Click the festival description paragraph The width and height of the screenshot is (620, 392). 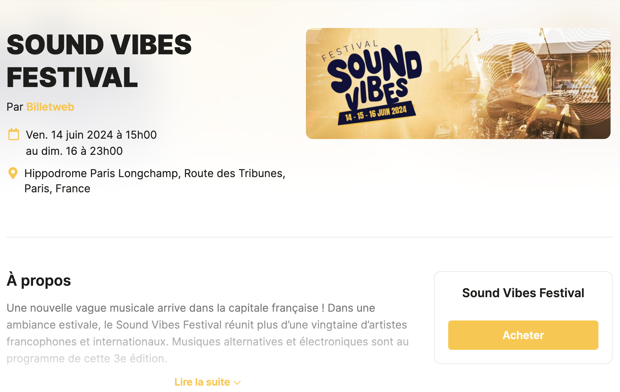coord(207,325)
